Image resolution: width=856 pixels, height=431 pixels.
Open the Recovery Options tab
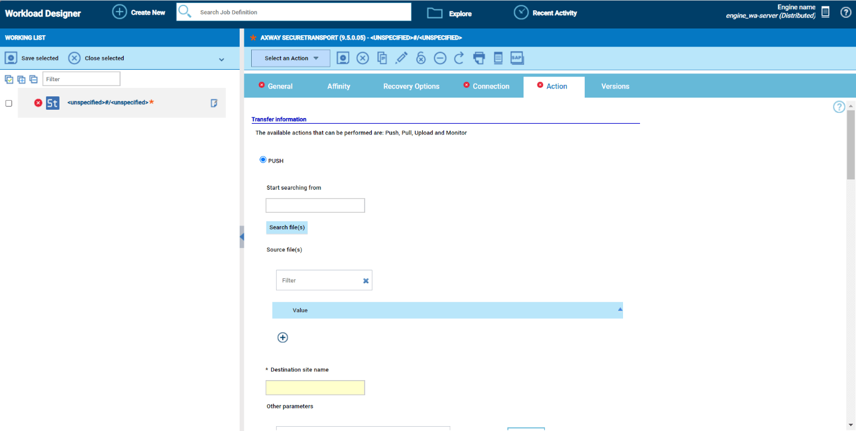click(411, 87)
